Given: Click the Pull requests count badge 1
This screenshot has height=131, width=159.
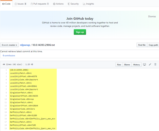Looking at the screenshot, I should (48, 4).
